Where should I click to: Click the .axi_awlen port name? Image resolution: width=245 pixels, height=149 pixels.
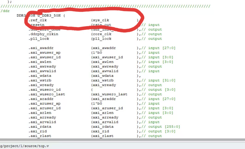point(40,62)
